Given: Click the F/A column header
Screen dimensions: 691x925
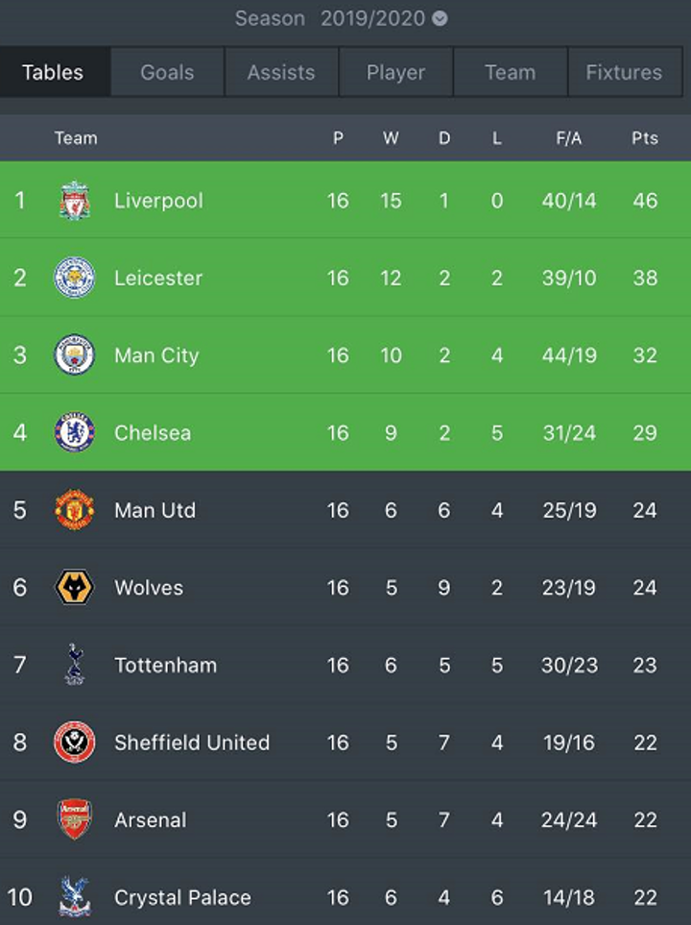Looking at the screenshot, I should 569,138.
